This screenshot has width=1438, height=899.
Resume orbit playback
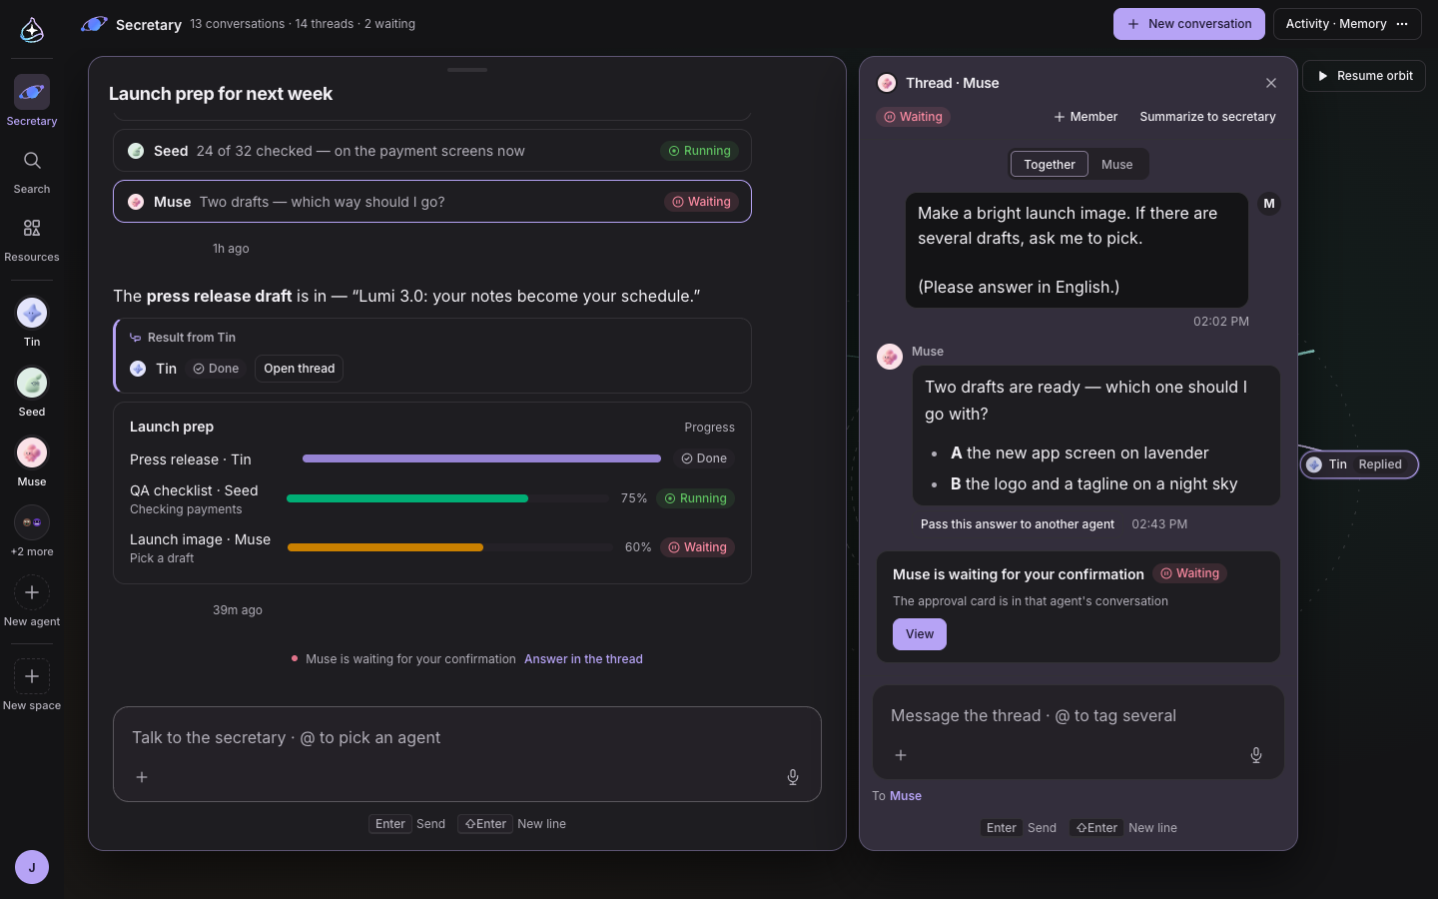coord(1364,76)
